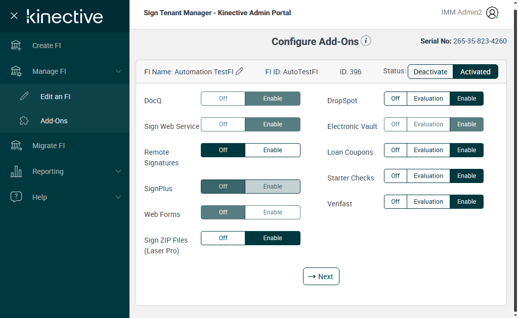Turn Loan Coupons Off
This screenshot has height=318, width=518.
396,150
